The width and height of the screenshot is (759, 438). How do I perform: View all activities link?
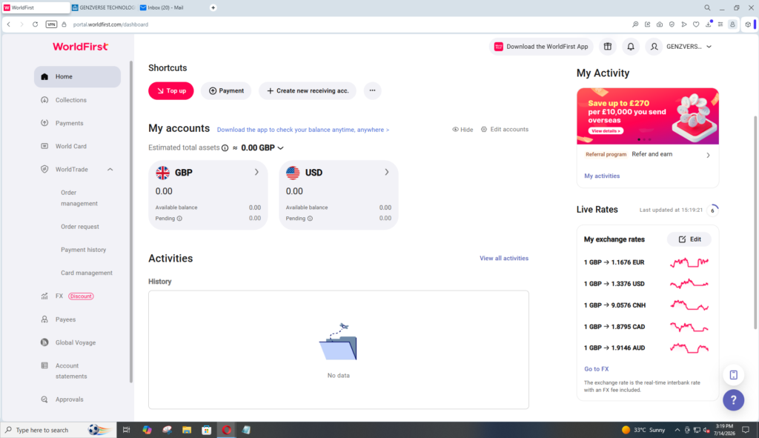(504, 259)
